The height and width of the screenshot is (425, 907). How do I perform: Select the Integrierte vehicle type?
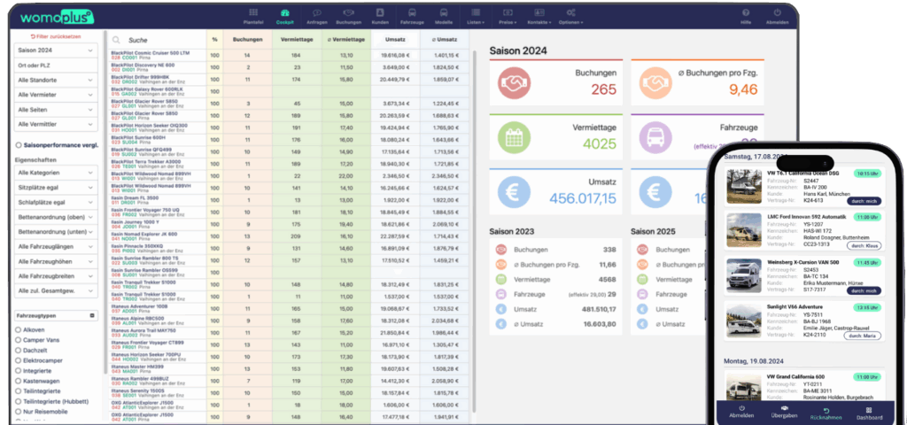[x=19, y=371]
